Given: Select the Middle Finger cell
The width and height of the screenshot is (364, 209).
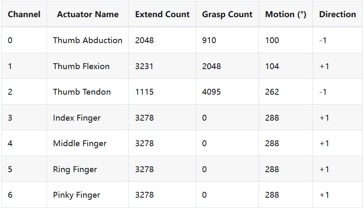Looking at the screenshot, I should (79, 143).
